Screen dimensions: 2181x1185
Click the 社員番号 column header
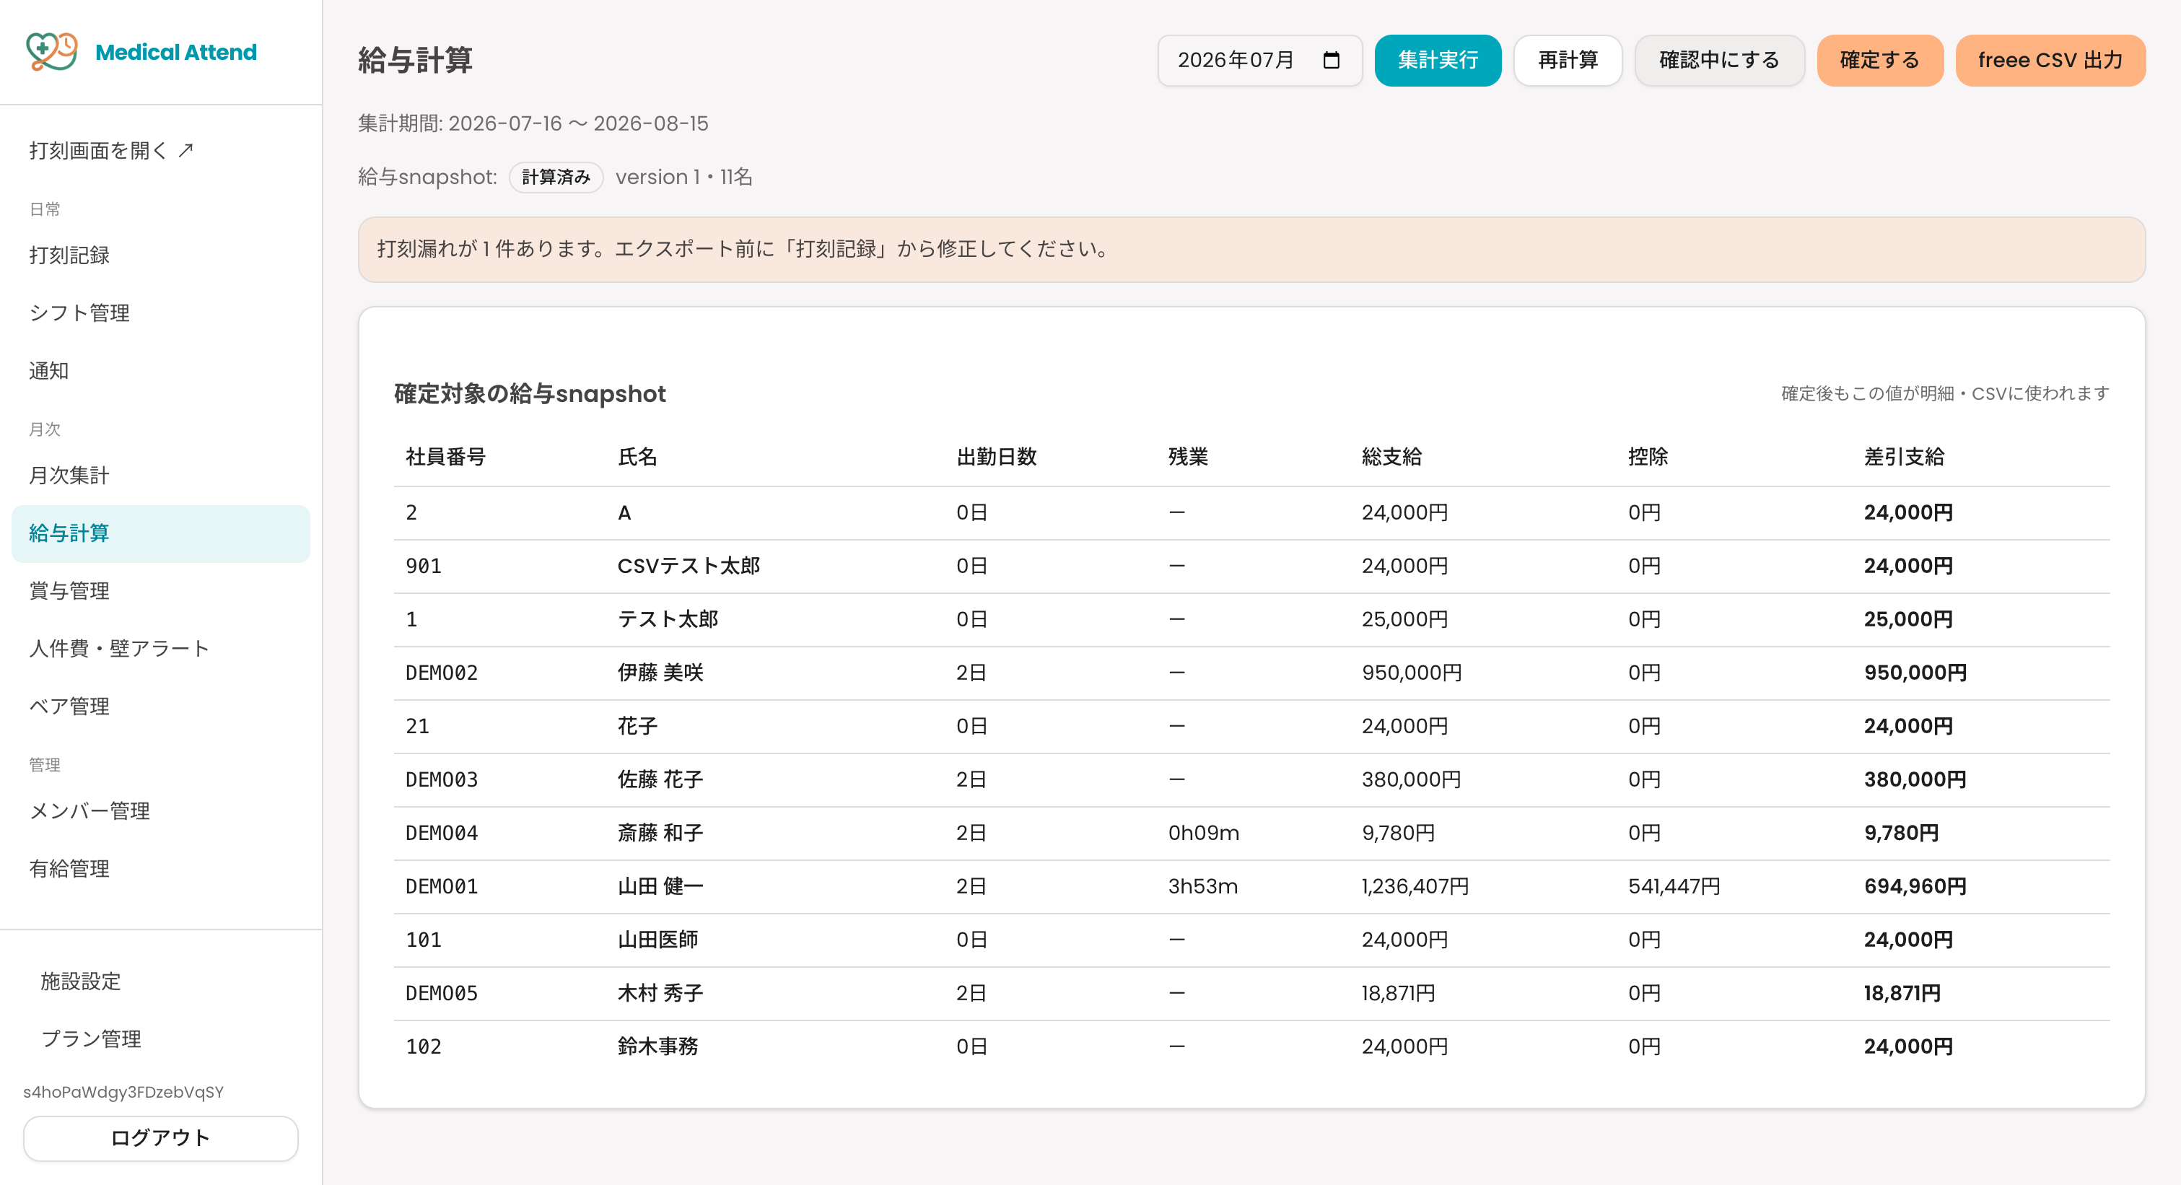[x=446, y=457]
